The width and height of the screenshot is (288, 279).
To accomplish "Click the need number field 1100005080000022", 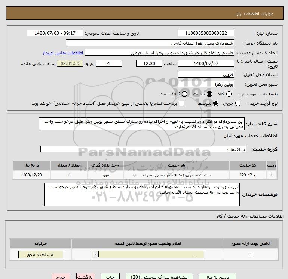I will [206, 33].
